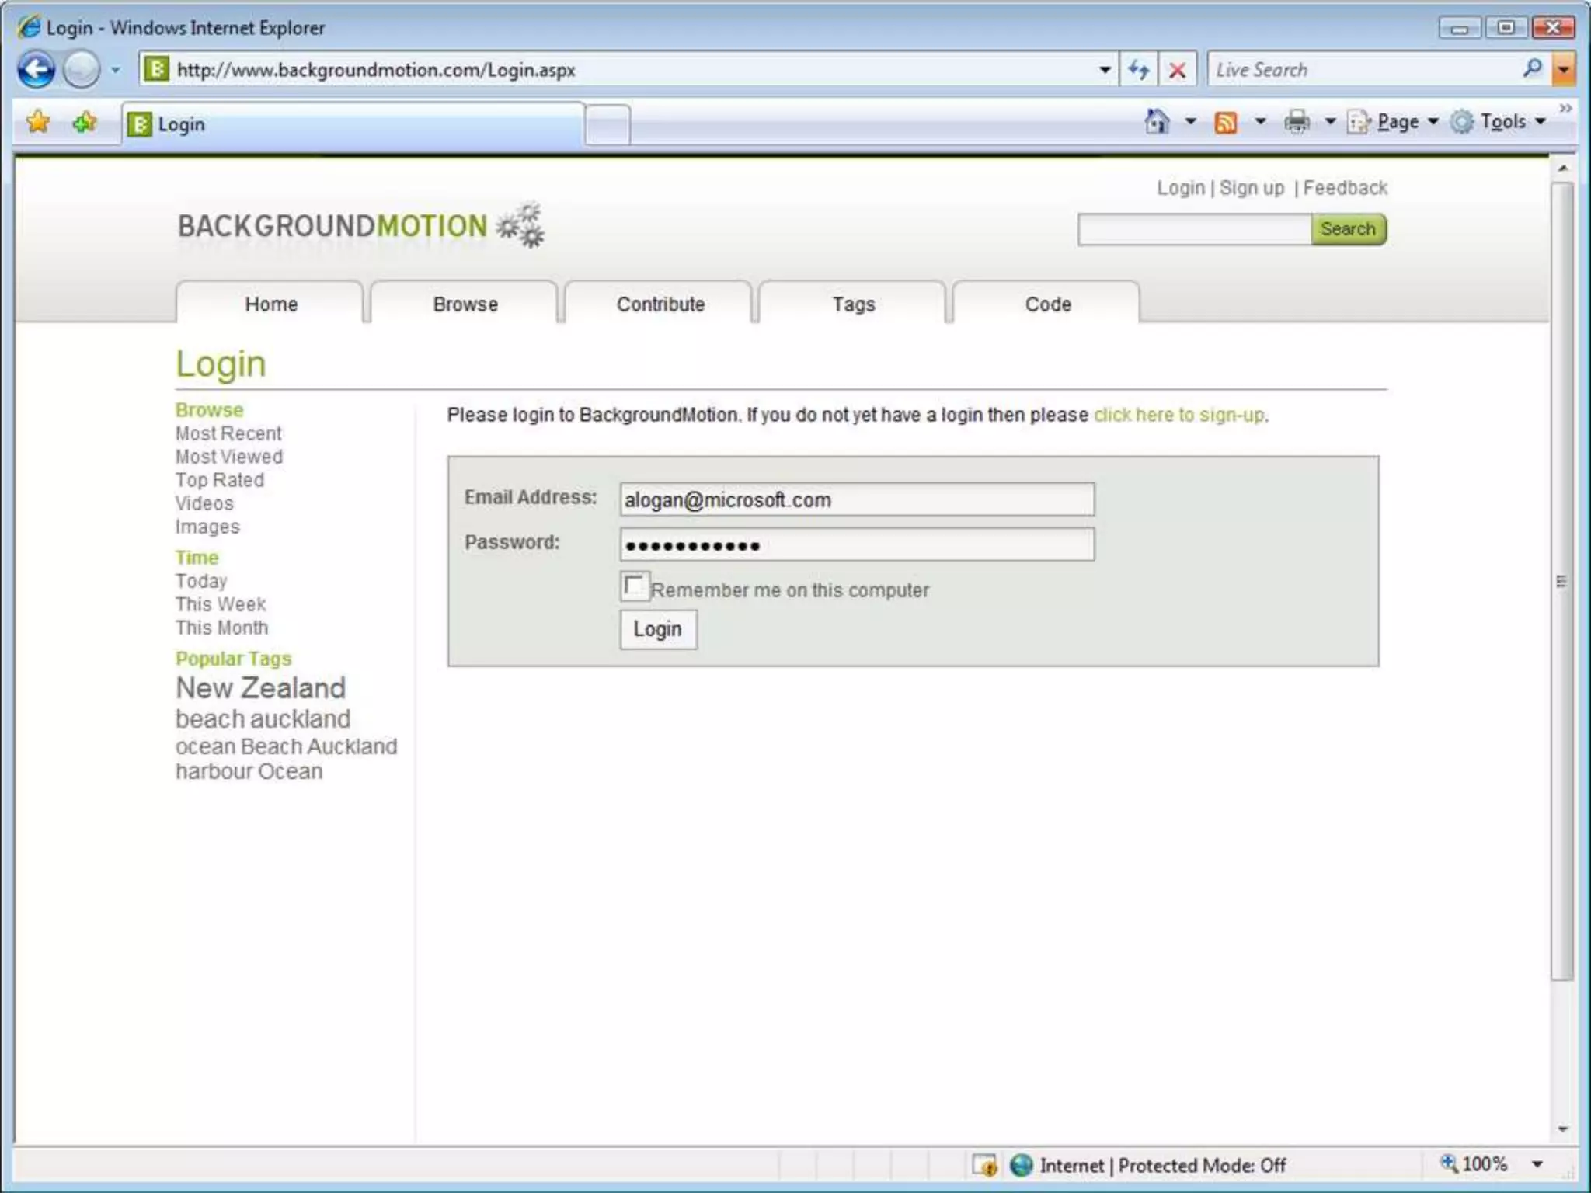Click the Feedback header link
The image size is (1591, 1193).
coord(1345,188)
